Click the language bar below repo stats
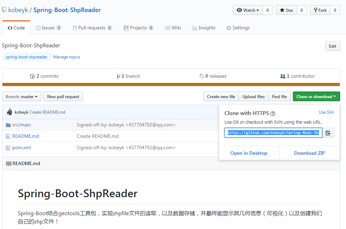Screen dimensions: 346x229 pyautogui.click(x=171, y=84)
